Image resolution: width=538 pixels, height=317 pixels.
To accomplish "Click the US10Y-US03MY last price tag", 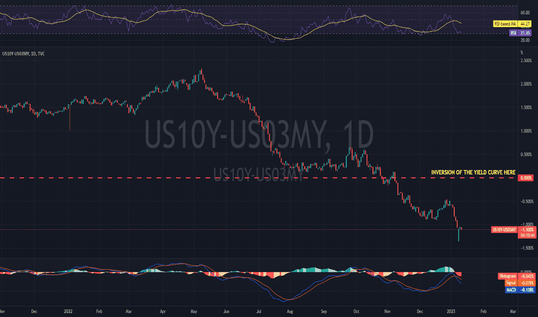I will (504, 229).
